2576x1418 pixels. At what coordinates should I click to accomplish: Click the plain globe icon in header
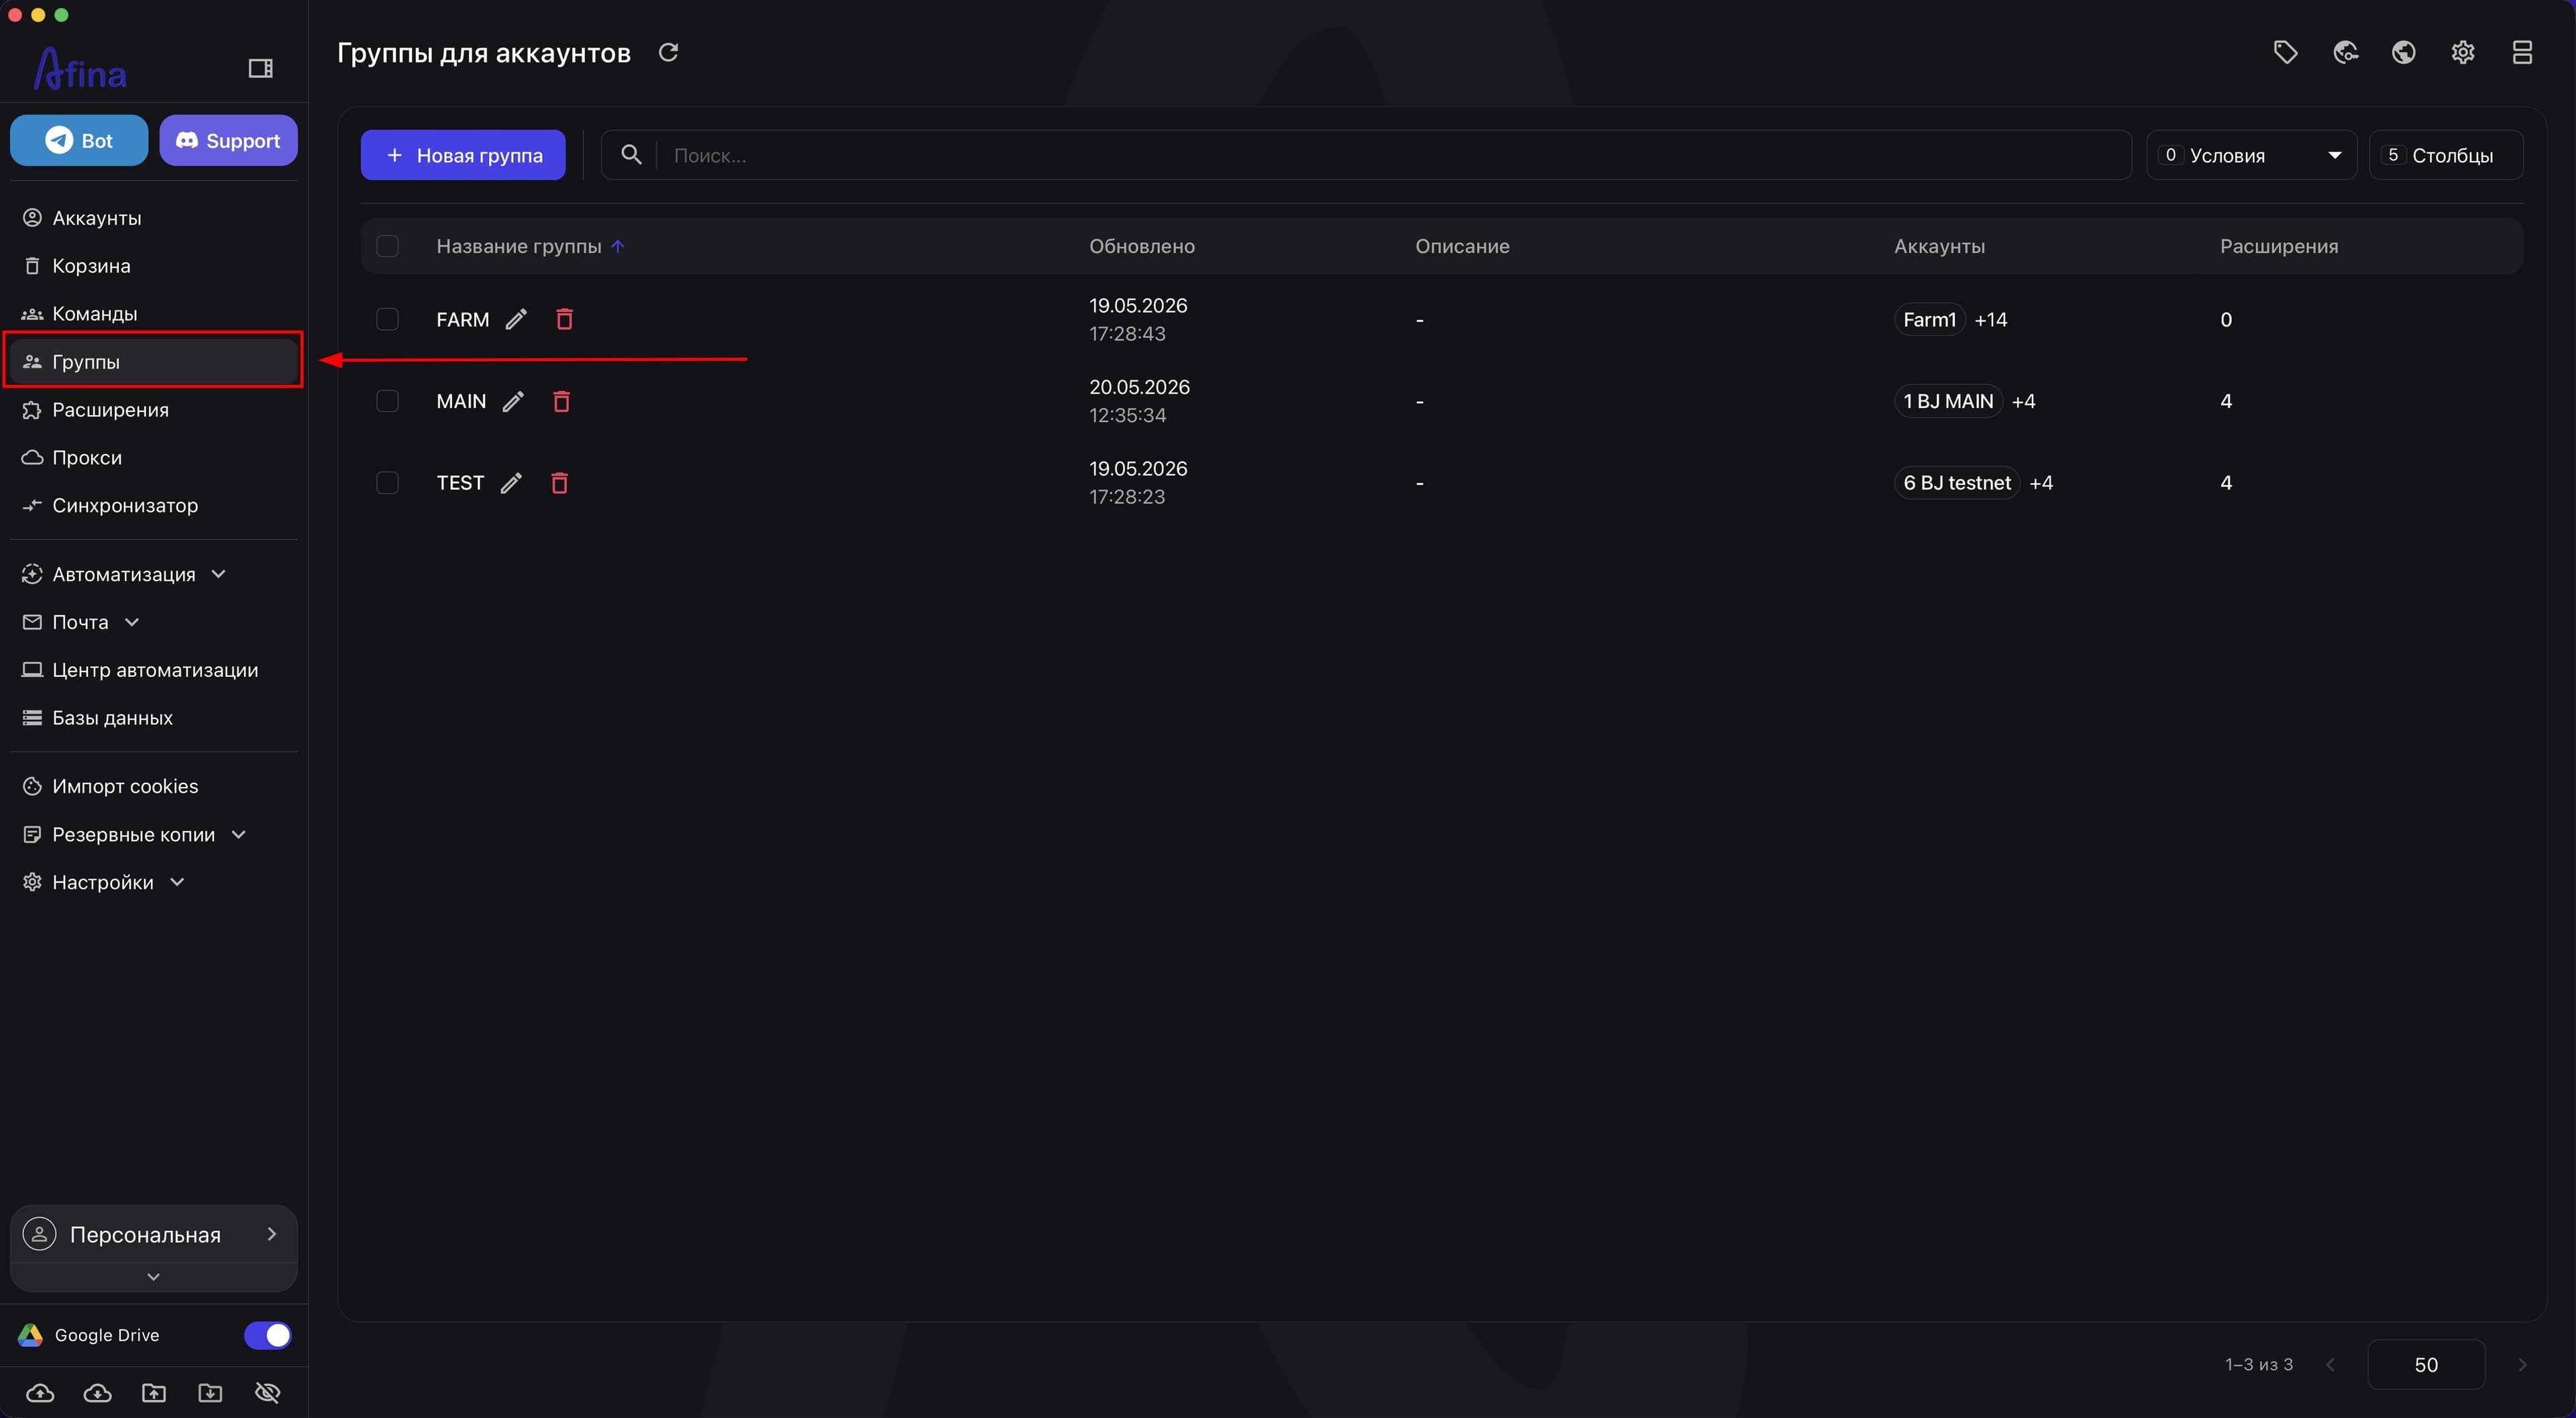2403,52
